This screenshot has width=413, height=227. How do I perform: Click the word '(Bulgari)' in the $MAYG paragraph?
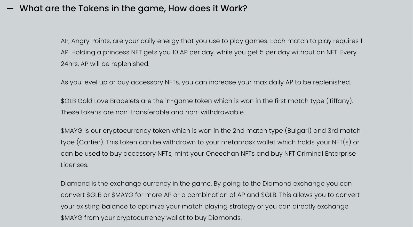(298, 131)
